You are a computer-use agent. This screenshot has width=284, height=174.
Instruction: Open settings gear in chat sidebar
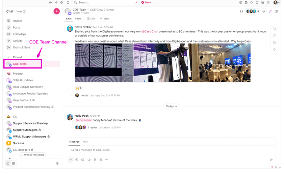(57, 163)
